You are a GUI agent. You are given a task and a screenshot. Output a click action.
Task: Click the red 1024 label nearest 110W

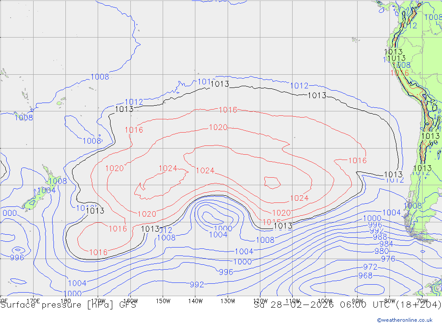(x=299, y=198)
